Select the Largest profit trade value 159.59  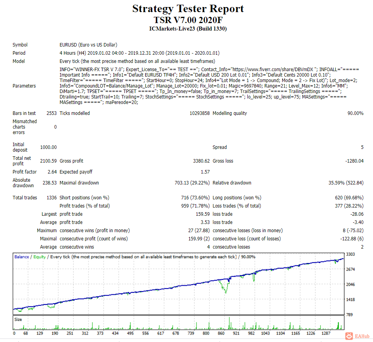click(203, 214)
